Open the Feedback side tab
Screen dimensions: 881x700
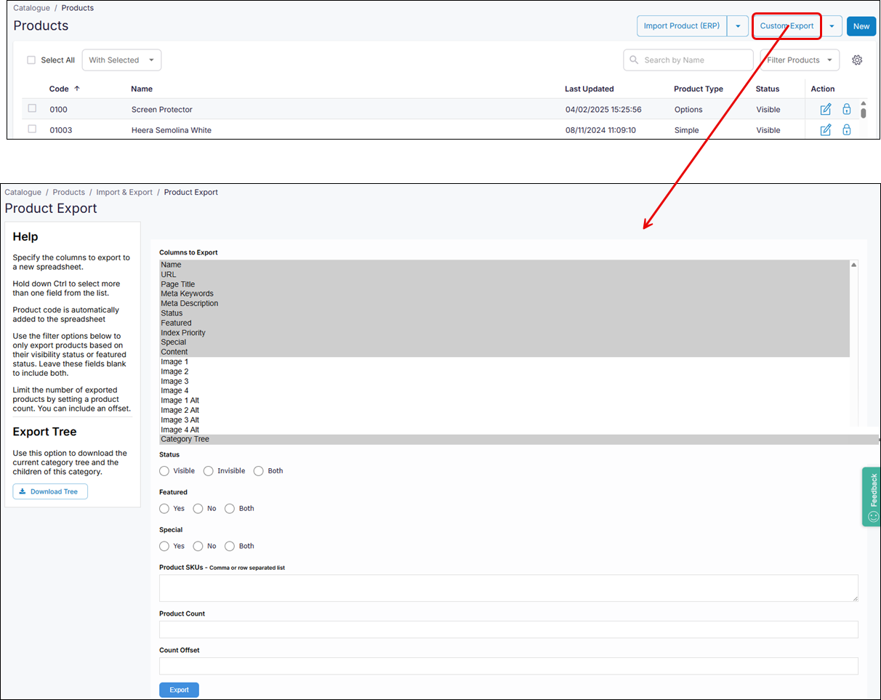pyautogui.click(x=872, y=496)
